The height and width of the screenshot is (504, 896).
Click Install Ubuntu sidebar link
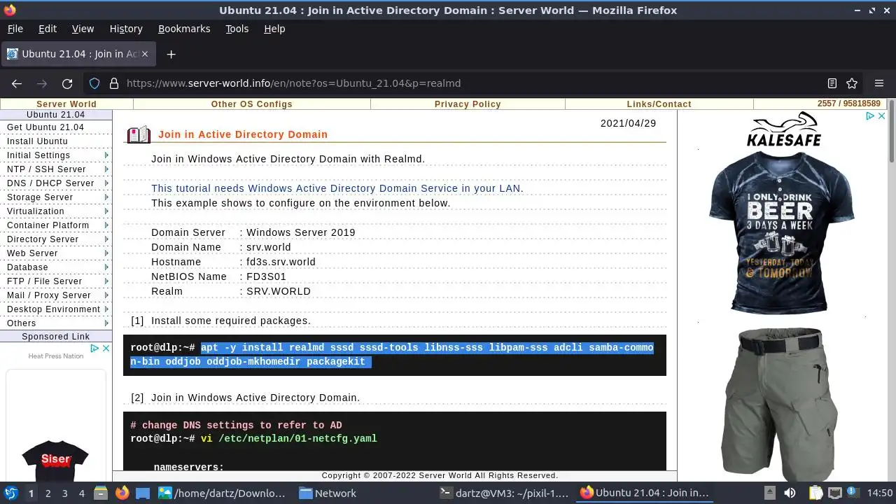[37, 141]
